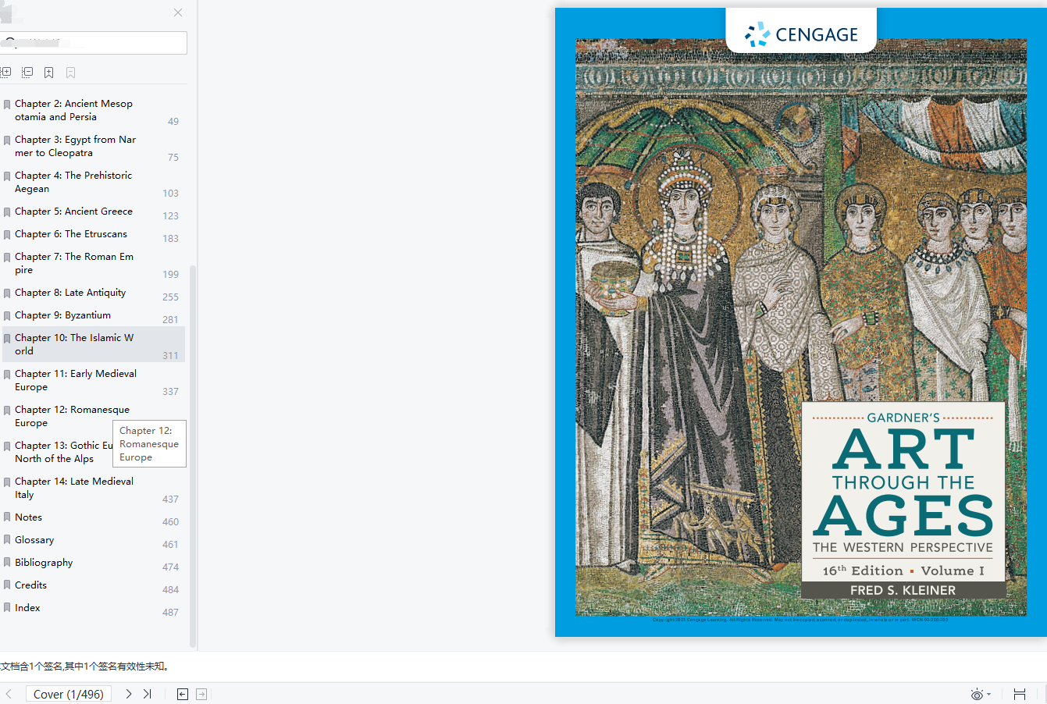Screen dimensions: 1047x704
Task: Open Chapter 4: The Prehistoric Aegean bookmark
Action: click(x=73, y=182)
